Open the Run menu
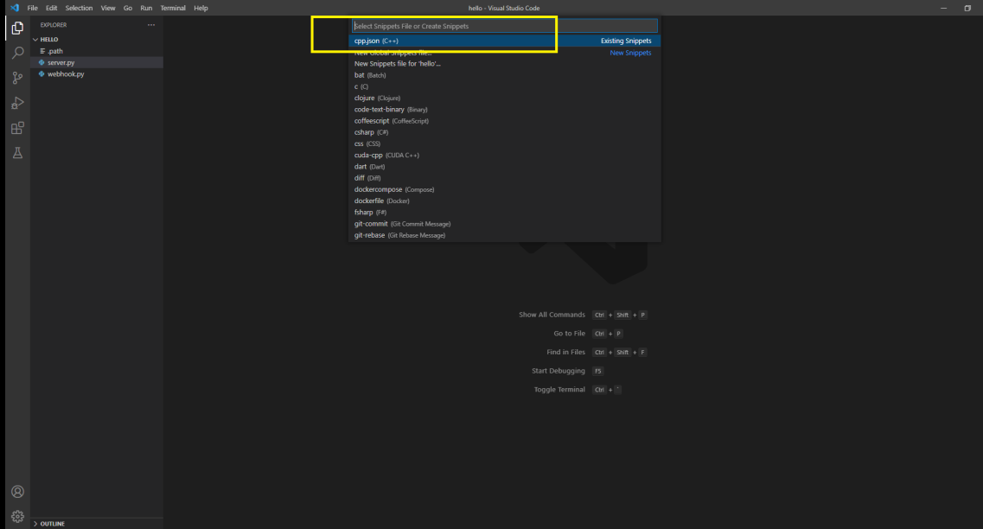This screenshot has height=529, width=983. tap(145, 8)
